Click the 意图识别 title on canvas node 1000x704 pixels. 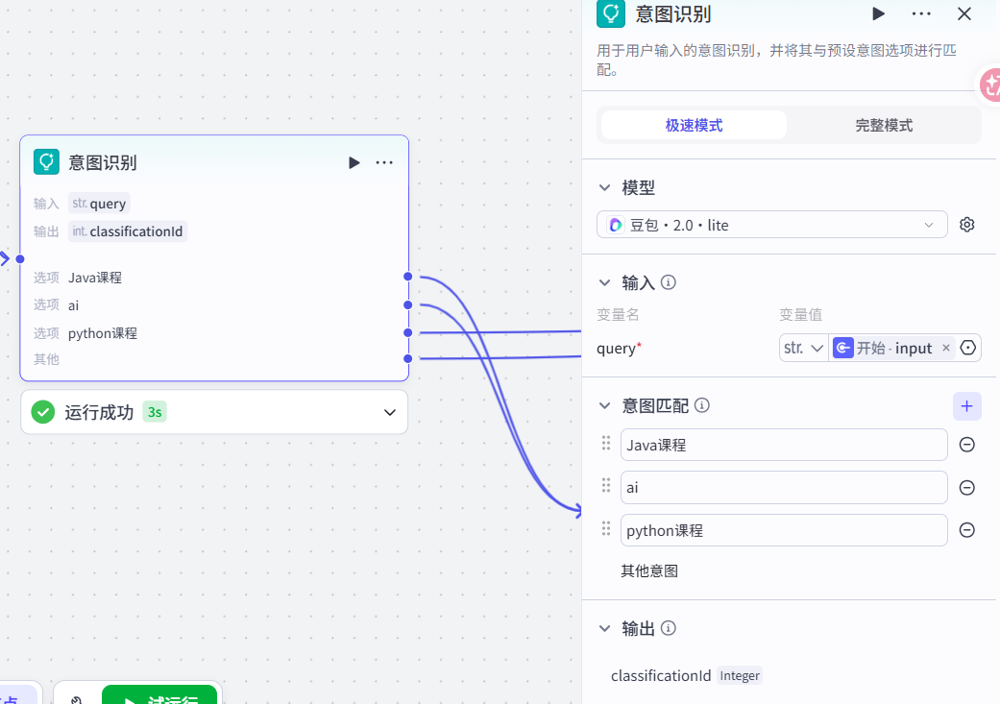pos(103,162)
